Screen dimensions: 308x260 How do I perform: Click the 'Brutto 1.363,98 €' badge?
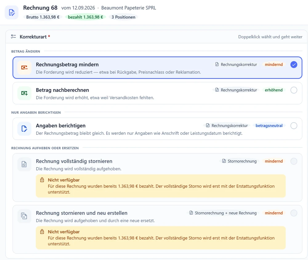(x=43, y=17)
